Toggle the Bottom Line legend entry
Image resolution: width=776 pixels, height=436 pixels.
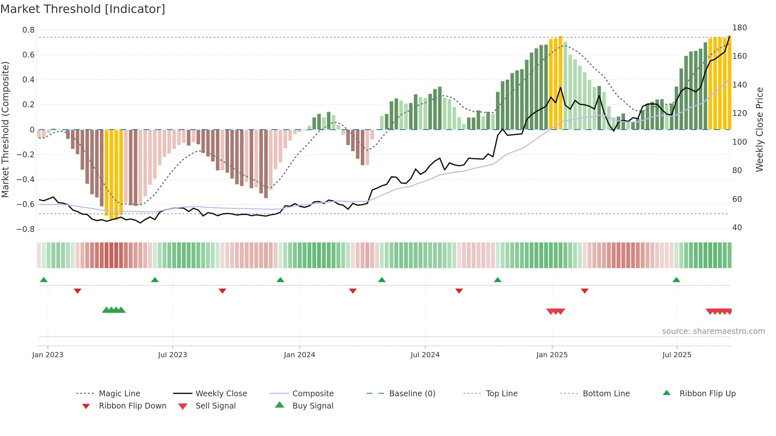(x=595, y=393)
